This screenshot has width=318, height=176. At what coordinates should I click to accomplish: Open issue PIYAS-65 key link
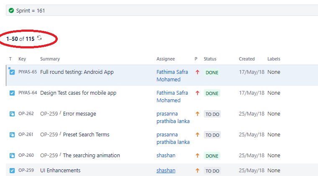click(x=28, y=72)
